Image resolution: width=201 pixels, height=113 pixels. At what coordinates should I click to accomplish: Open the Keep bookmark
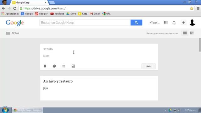83,14
